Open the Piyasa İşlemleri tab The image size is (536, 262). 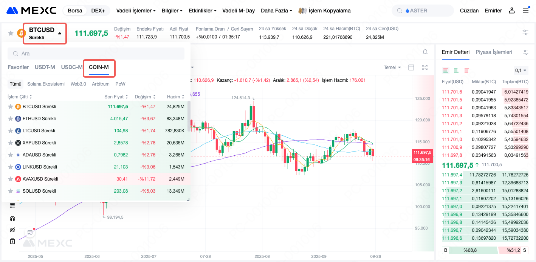pyautogui.click(x=494, y=52)
